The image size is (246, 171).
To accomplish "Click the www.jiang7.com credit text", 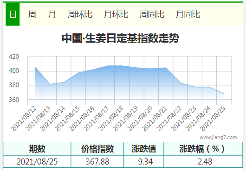I will coord(218,138).
